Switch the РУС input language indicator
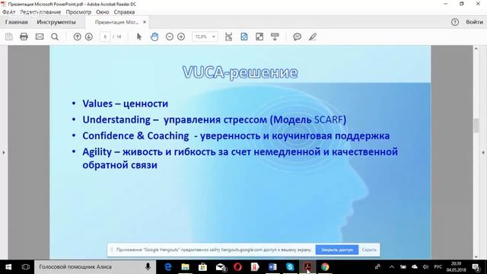Viewport: 487px width, 274px height. 438,267
